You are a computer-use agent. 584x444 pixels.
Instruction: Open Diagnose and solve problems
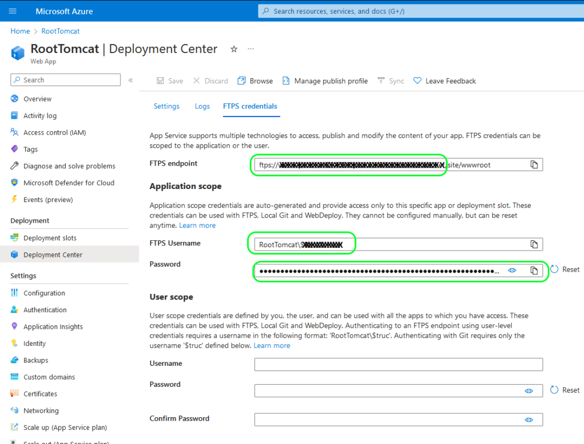point(69,166)
